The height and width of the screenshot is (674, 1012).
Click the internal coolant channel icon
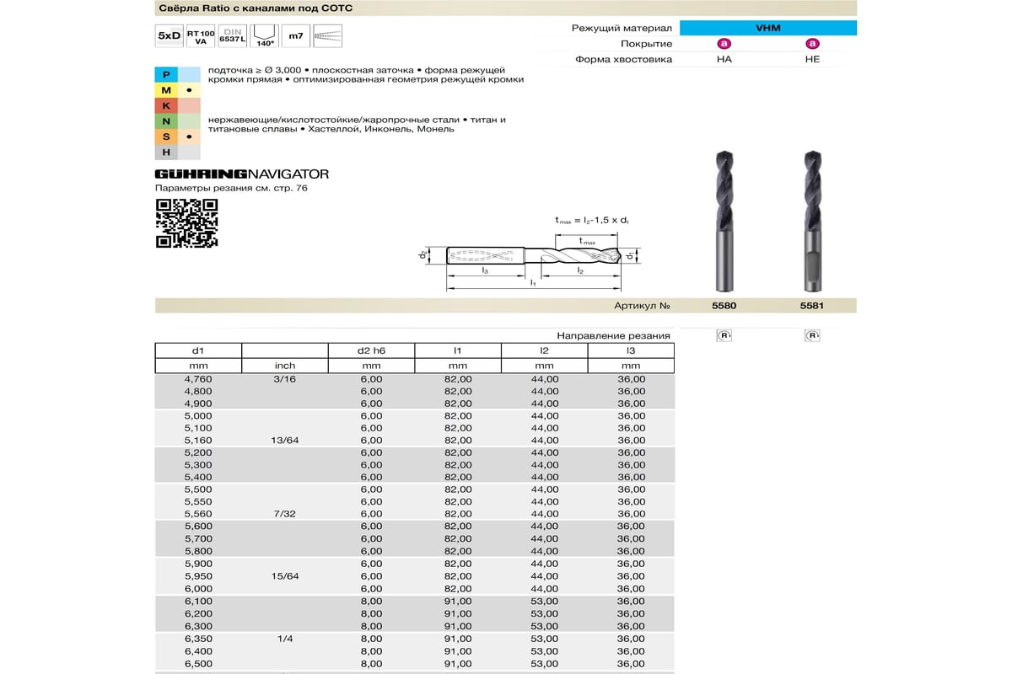click(327, 36)
